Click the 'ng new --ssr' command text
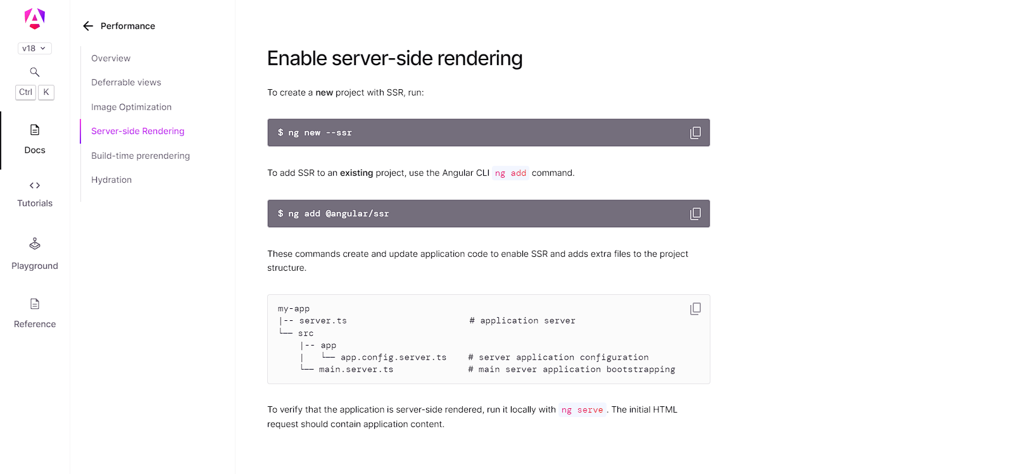This screenshot has width=1020, height=474. 320,133
